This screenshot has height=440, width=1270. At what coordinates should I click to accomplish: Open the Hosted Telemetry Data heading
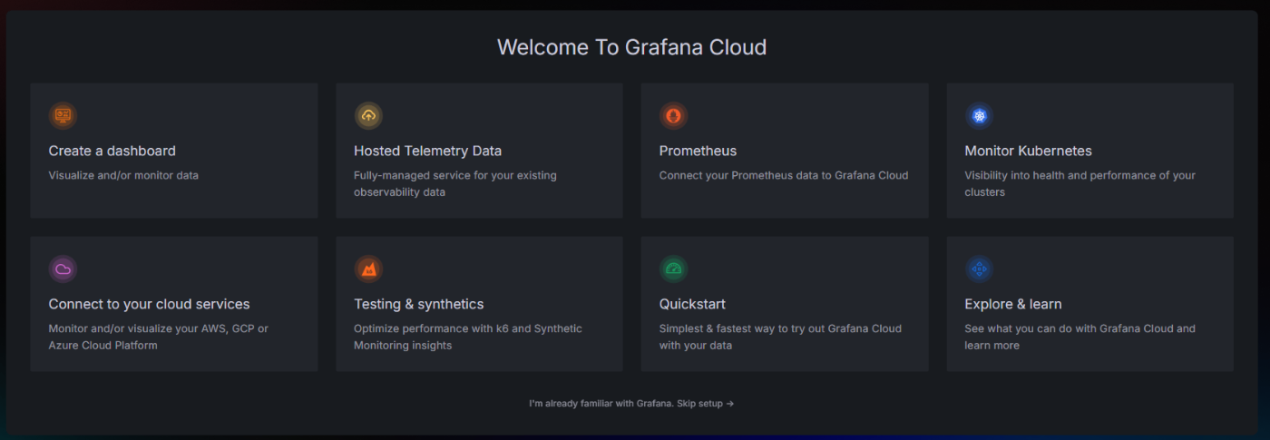point(427,151)
